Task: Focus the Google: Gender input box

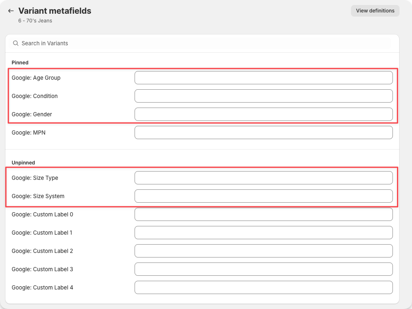Action: coord(263,114)
